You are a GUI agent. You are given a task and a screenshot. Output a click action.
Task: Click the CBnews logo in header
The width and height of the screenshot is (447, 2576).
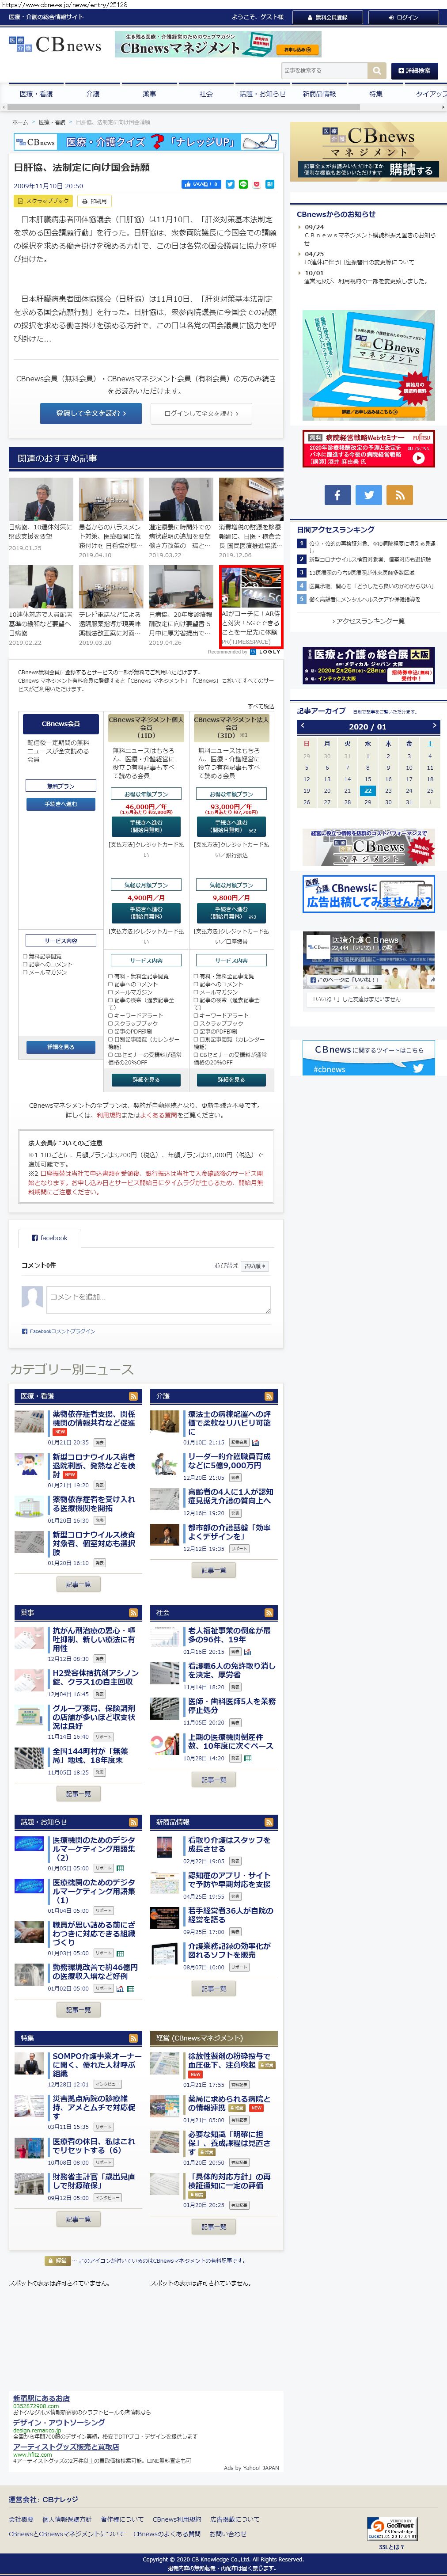55,45
